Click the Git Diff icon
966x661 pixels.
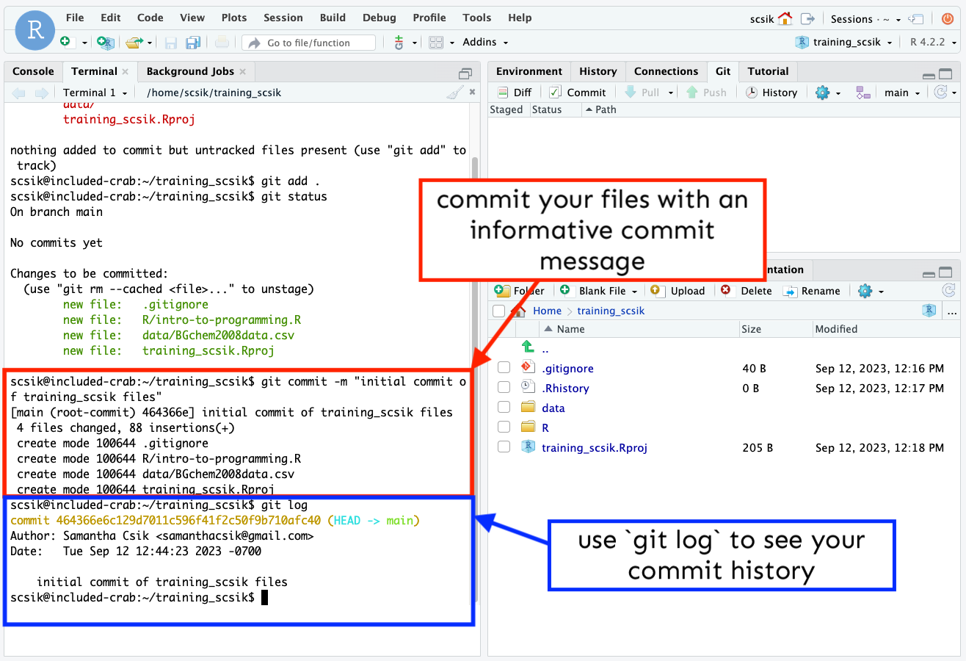503,93
